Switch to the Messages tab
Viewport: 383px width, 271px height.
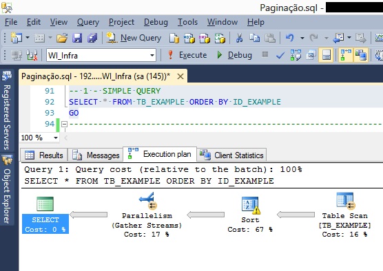[x=96, y=155]
